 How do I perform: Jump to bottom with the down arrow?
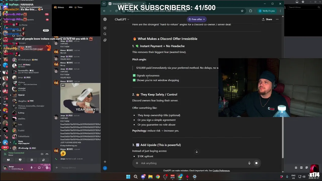click(197, 152)
